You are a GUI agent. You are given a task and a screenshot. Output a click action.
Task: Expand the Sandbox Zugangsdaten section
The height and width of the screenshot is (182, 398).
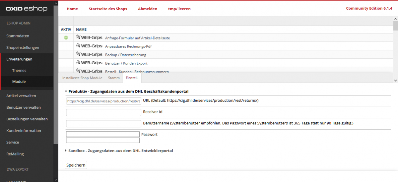tap(119, 151)
